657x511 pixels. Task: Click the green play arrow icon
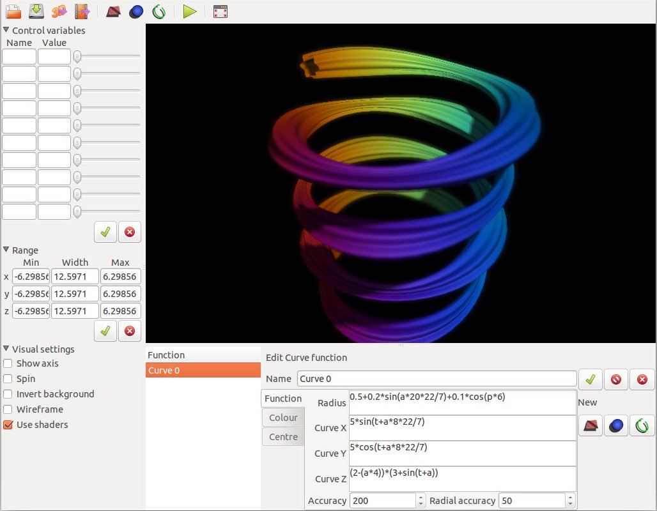coord(190,11)
